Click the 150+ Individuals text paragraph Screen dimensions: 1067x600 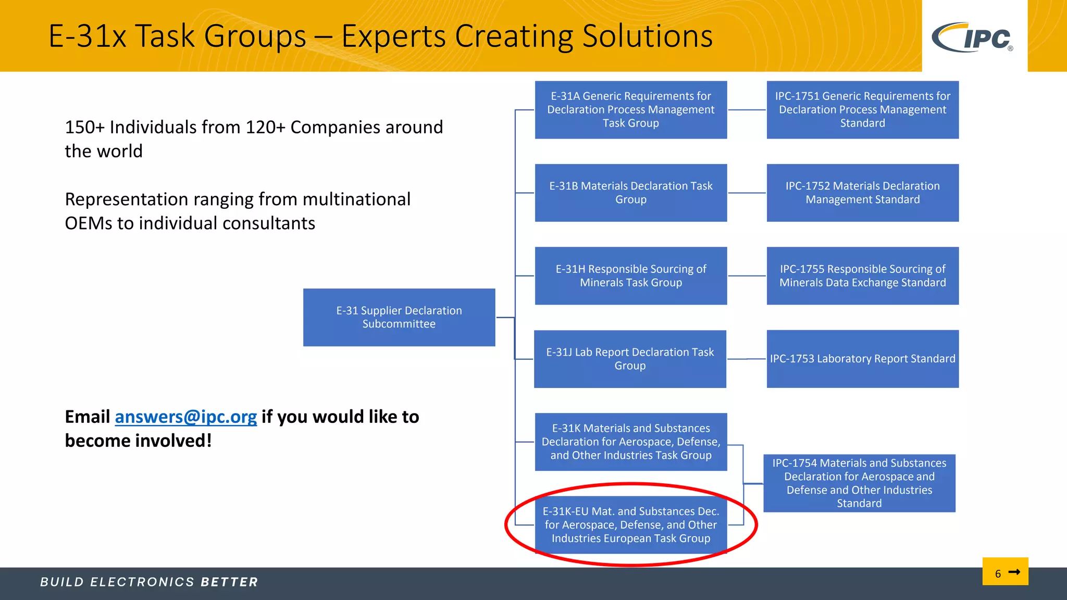pyautogui.click(x=254, y=139)
